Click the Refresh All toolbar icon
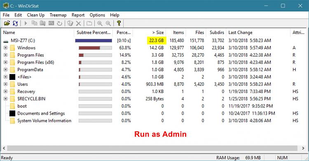This screenshot has width=309, height=161. tap(15, 23)
